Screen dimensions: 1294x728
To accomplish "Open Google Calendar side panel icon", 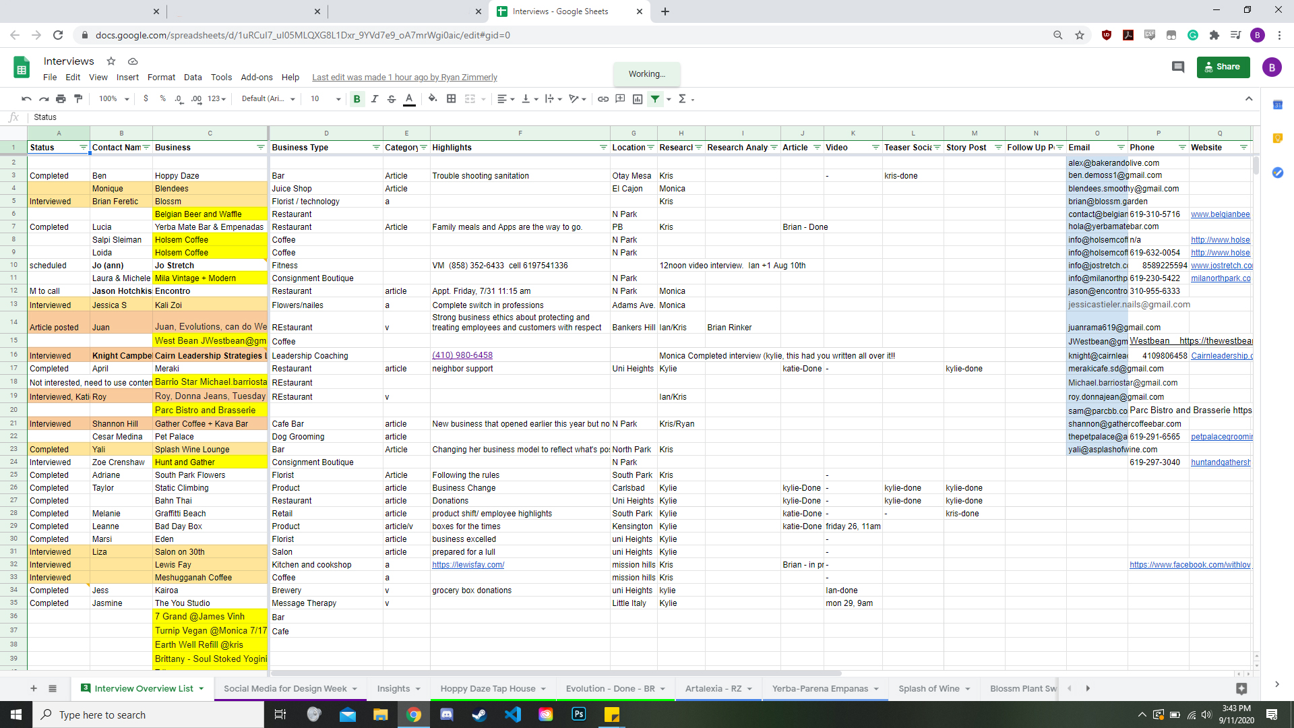I will tap(1277, 104).
